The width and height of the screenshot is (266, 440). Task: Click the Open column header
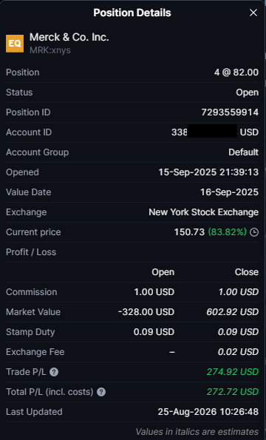coord(163,272)
